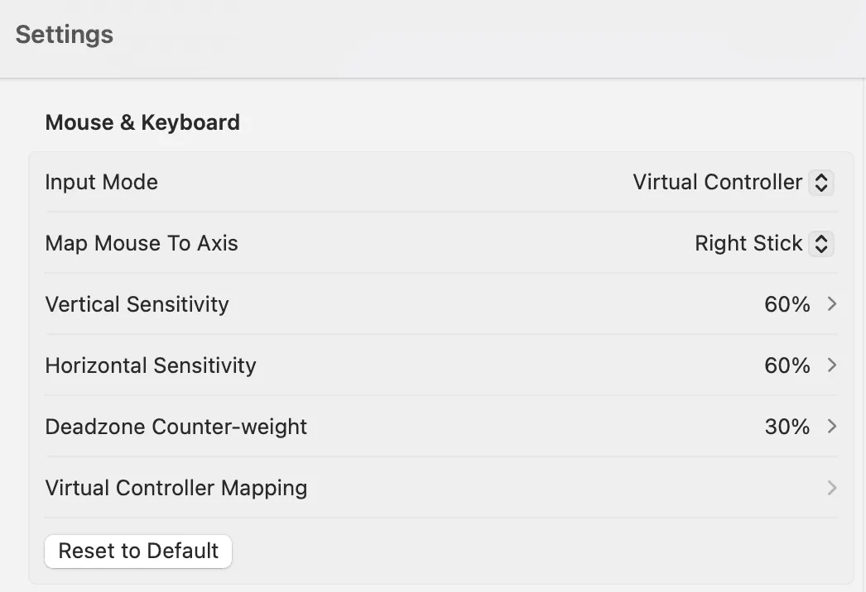Click the Horizontal Sensitivity disclosure arrow

[831, 365]
